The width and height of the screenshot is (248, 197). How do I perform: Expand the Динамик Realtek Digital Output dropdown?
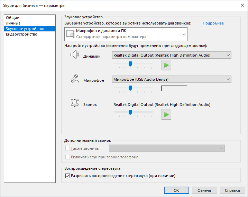(172, 55)
